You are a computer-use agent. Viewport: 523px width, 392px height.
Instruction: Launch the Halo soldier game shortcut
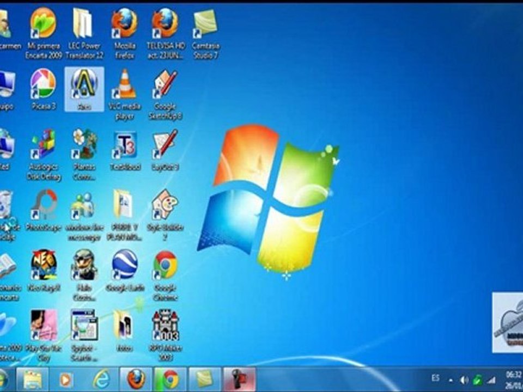click(x=84, y=275)
